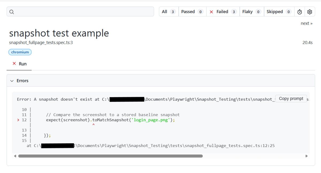Go to next test via next » link
This screenshot has width=321, height=173.
click(x=307, y=24)
